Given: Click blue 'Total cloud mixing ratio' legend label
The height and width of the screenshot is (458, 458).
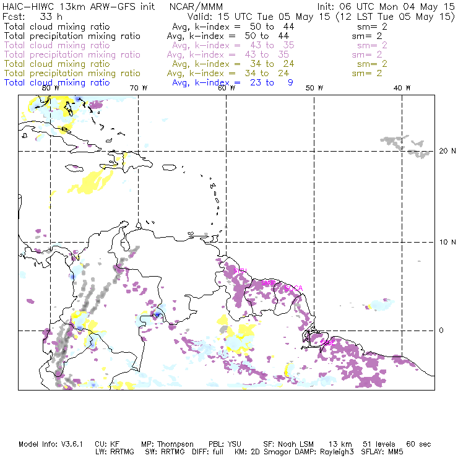Looking at the screenshot, I should (57, 83).
